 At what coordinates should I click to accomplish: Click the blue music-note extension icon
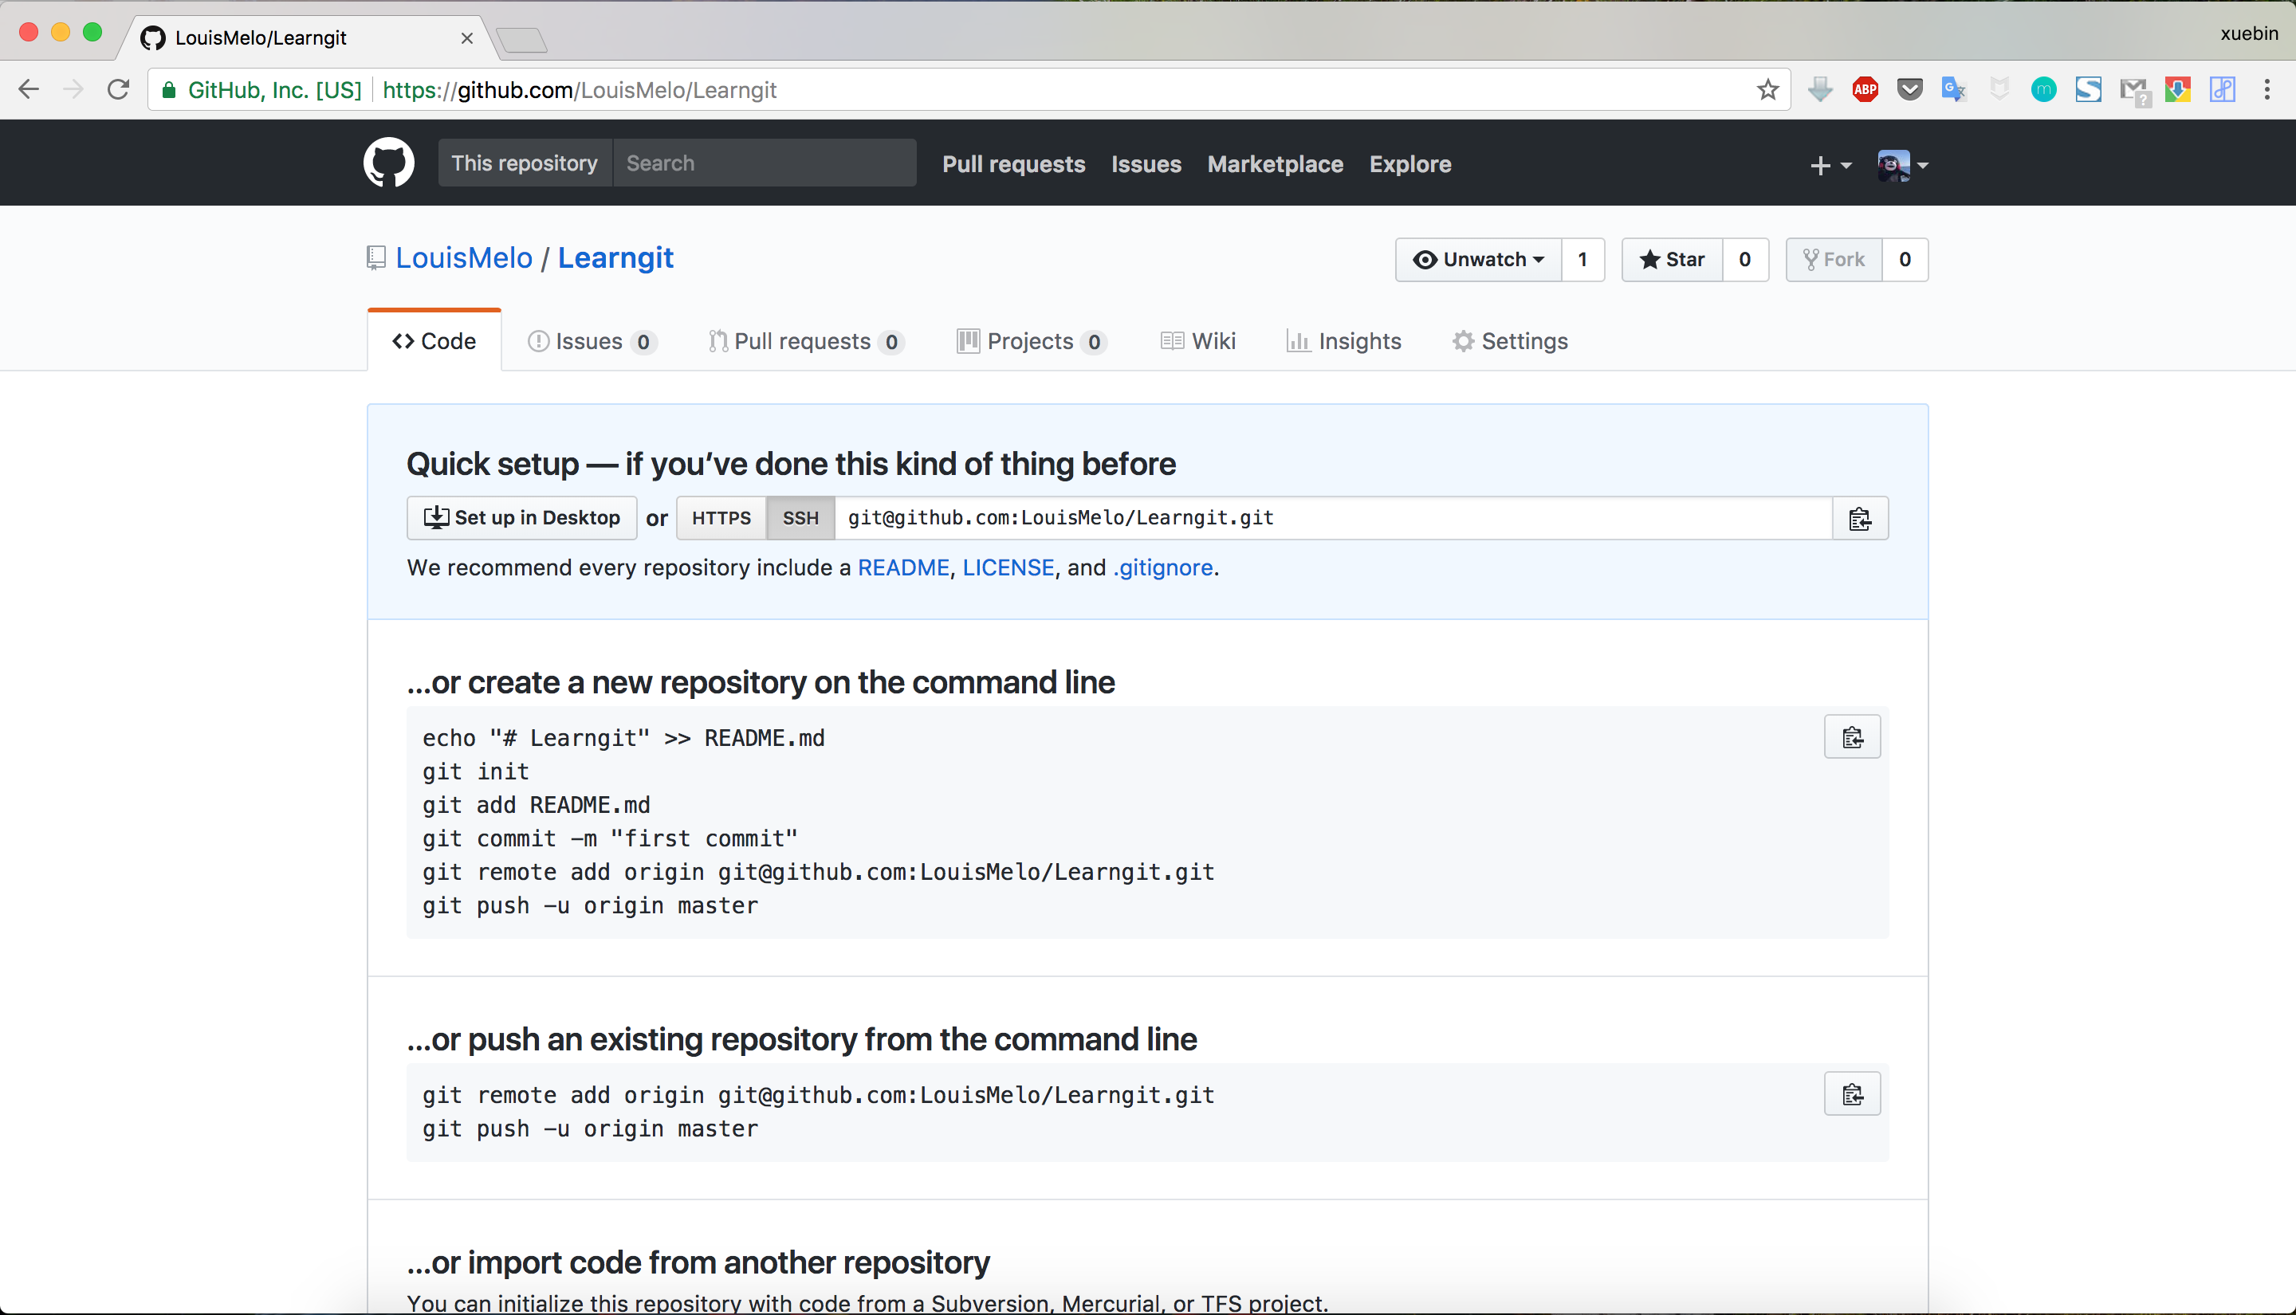coord(2222,89)
